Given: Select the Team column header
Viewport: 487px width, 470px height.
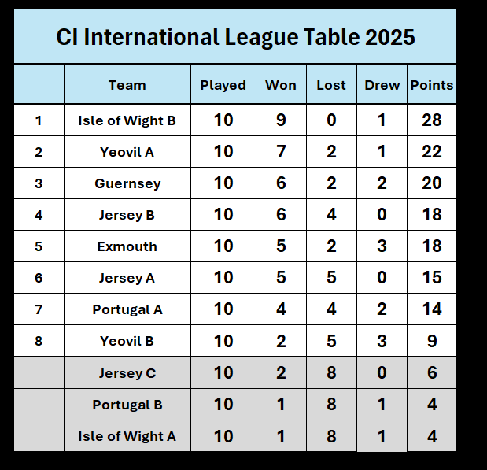Looking at the screenshot, I should [127, 85].
